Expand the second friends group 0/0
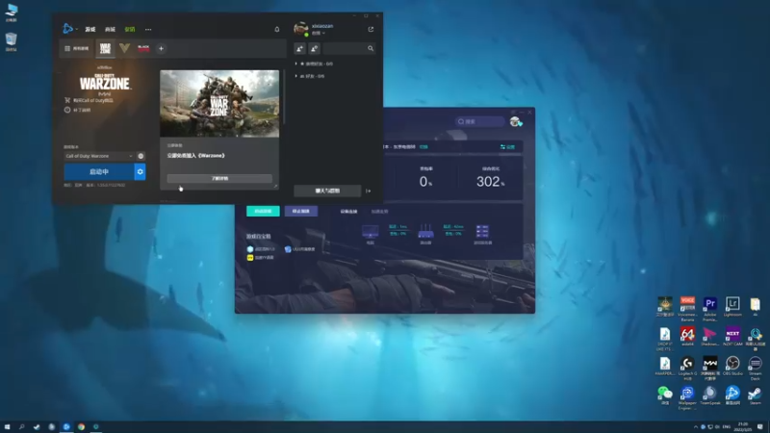The image size is (770, 433). (310, 76)
